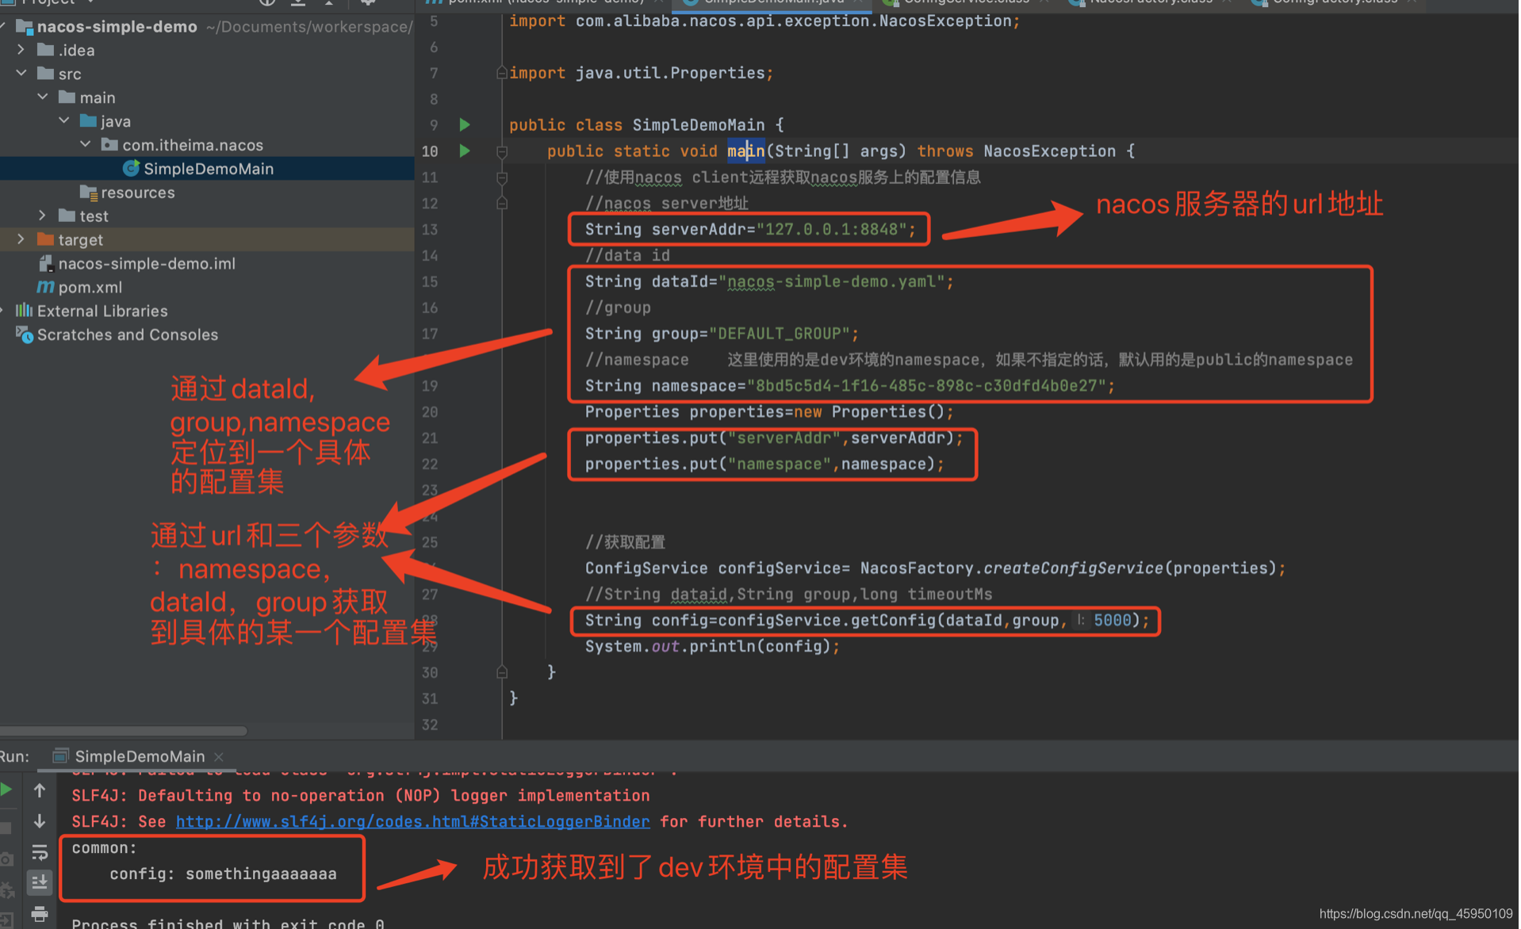Collapse com.itheima.nacos package chevron
Image resolution: width=1521 pixels, height=929 pixels.
(86, 144)
